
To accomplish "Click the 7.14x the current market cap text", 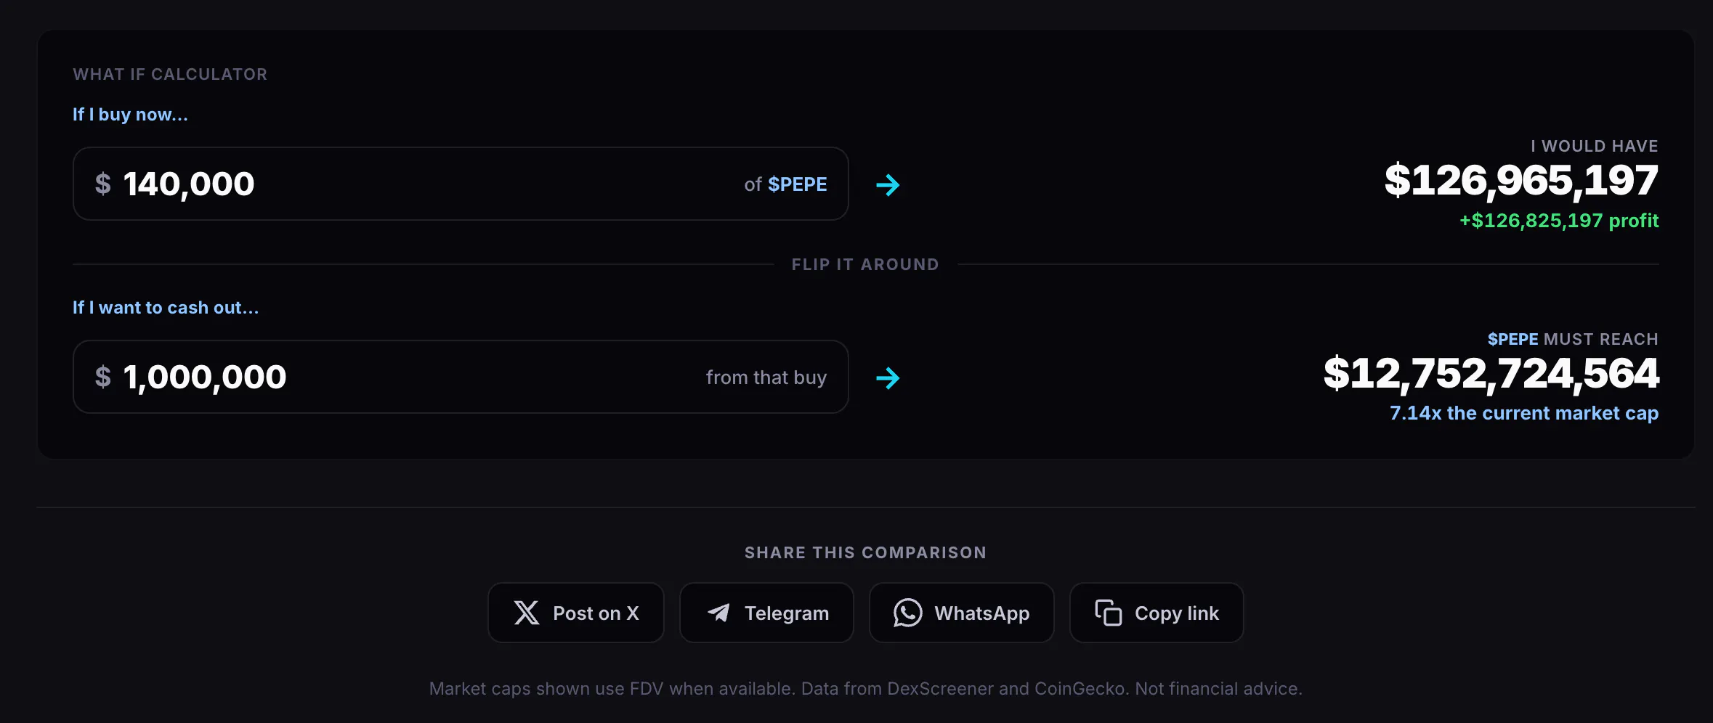I will pyautogui.click(x=1524, y=413).
